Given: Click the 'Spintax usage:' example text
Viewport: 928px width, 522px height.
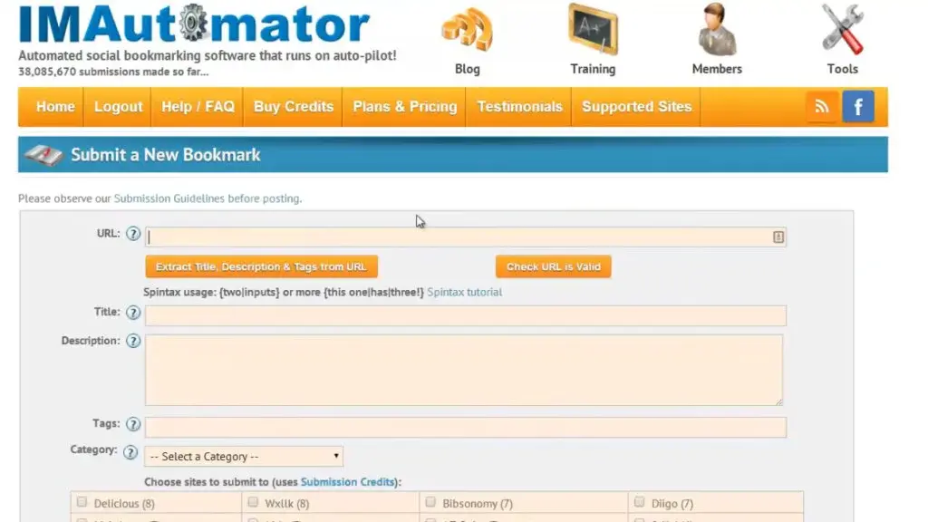Looking at the screenshot, I should click(284, 292).
